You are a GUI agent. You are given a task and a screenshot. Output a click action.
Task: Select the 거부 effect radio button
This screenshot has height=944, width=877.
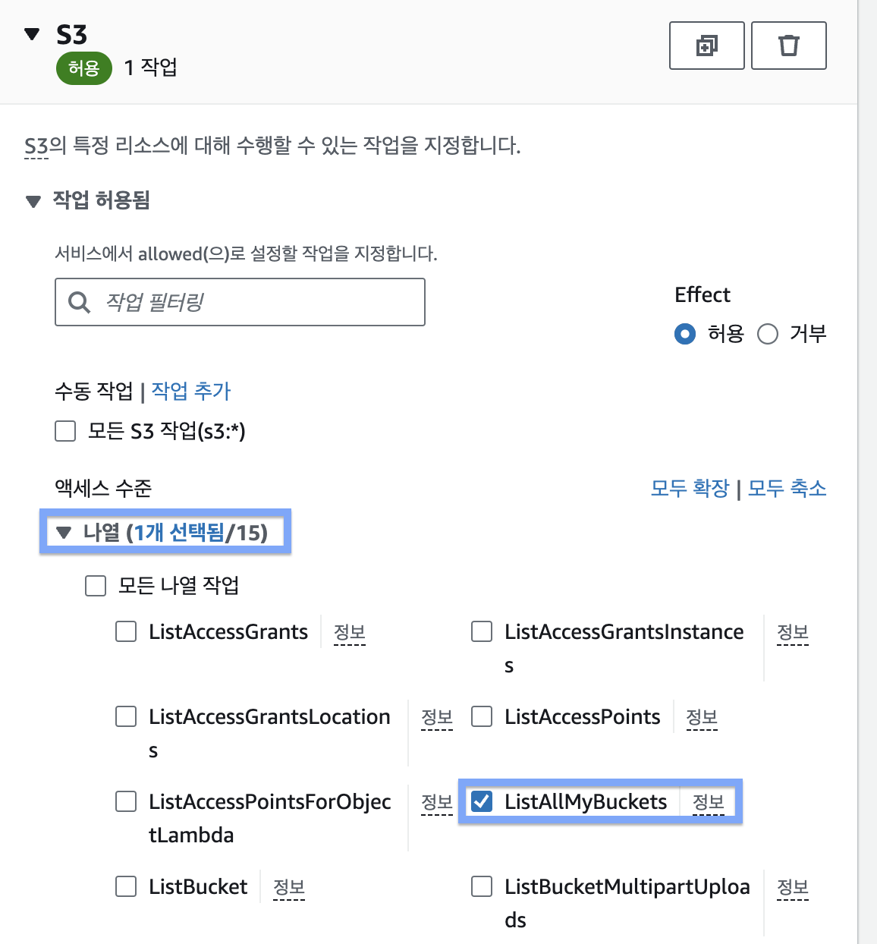click(768, 334)
